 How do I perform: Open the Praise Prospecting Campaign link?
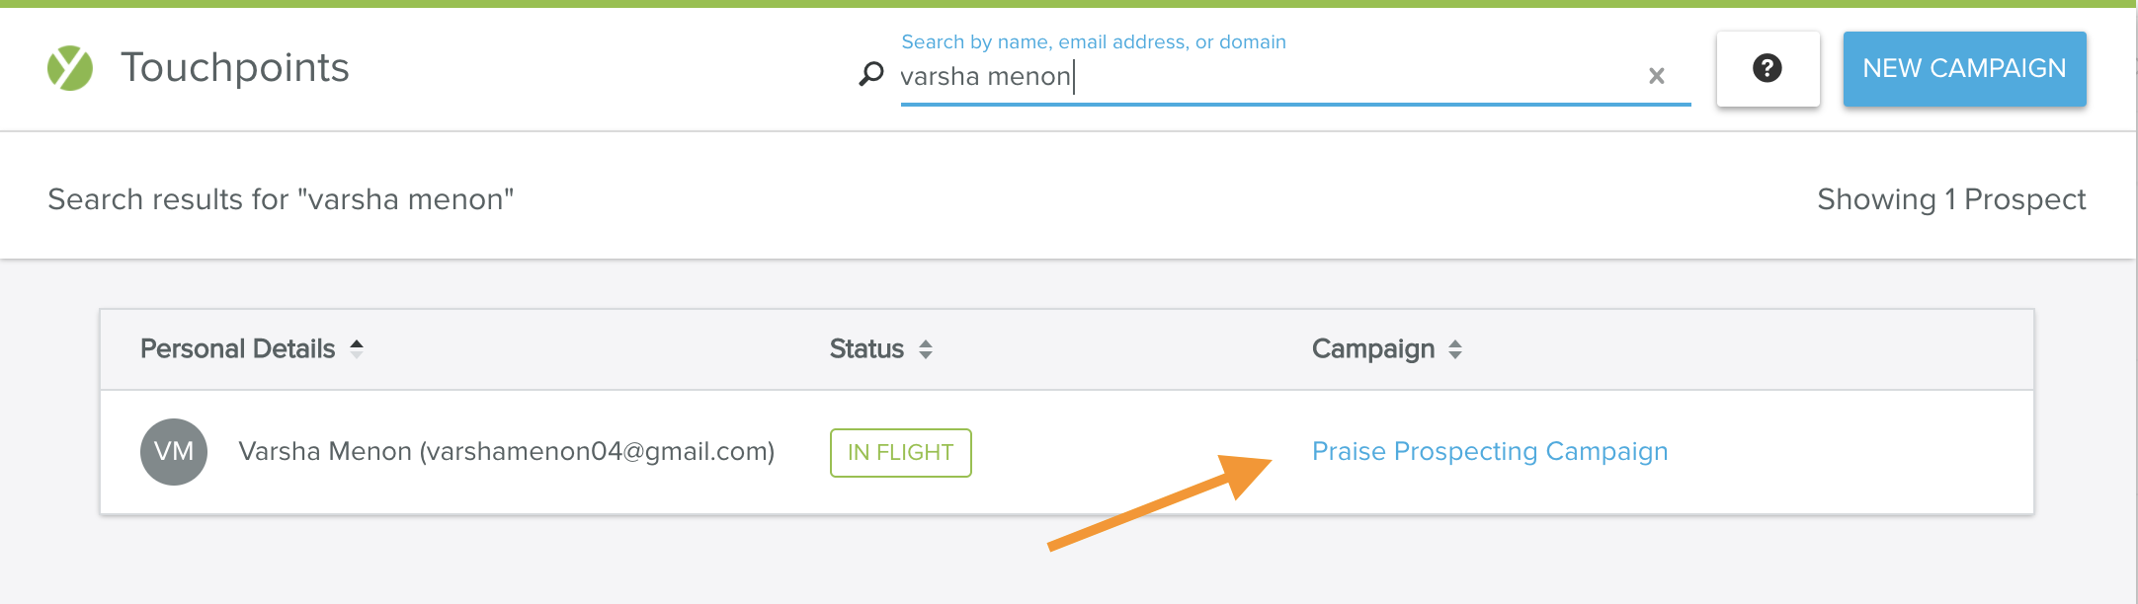pos(1489,451)
